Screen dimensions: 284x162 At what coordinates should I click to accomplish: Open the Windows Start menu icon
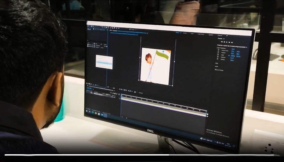coord(87,111)
